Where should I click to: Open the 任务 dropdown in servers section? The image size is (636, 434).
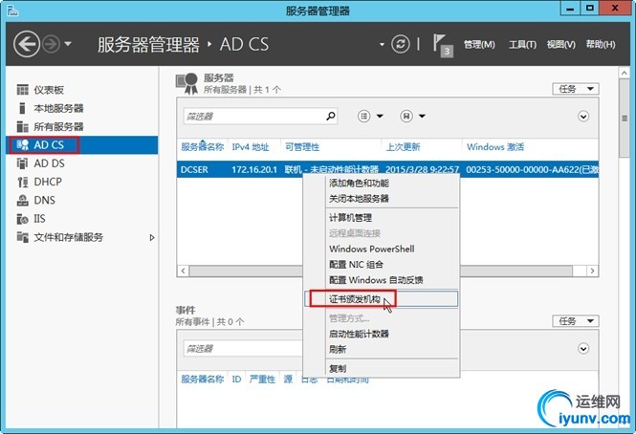tap(575, 89)
